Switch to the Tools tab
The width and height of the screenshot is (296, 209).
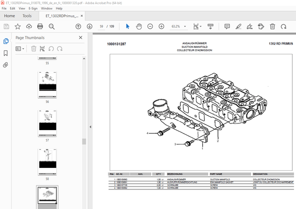27,16
